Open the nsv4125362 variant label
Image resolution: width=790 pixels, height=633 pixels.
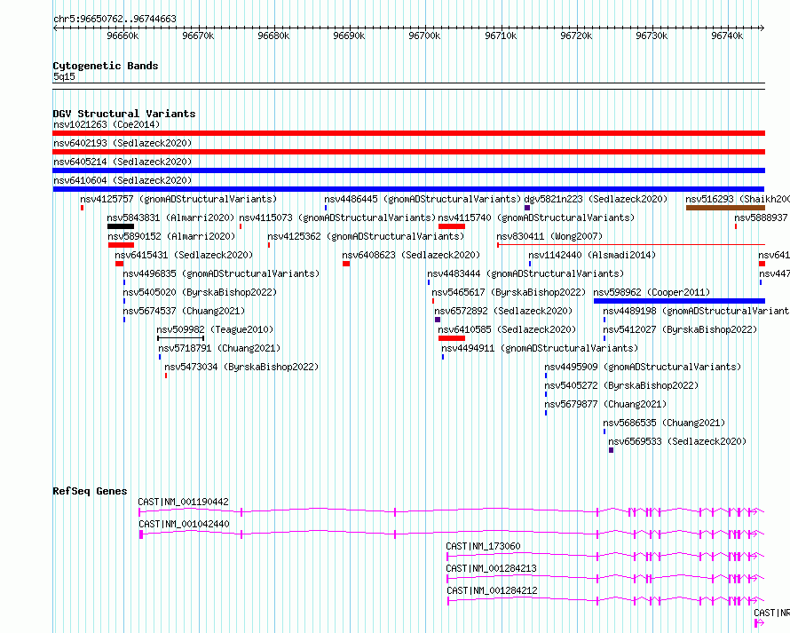(x=366, y=236)
